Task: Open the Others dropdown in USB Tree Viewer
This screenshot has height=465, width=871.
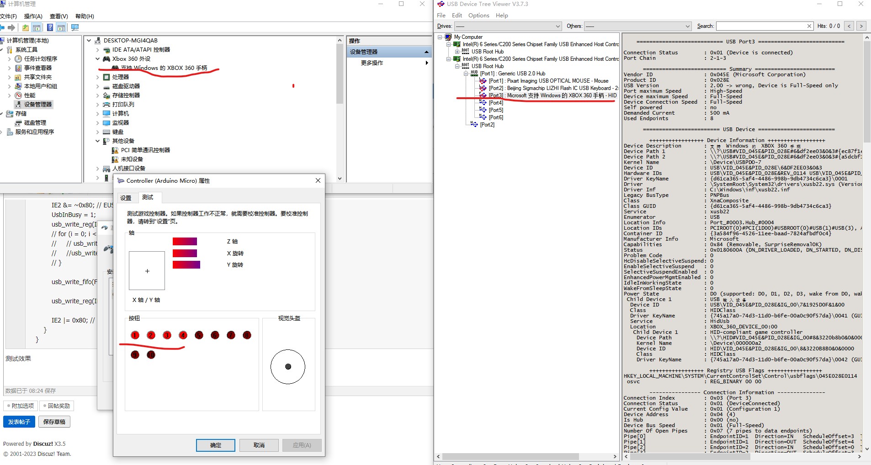Action: coord(687,26)
